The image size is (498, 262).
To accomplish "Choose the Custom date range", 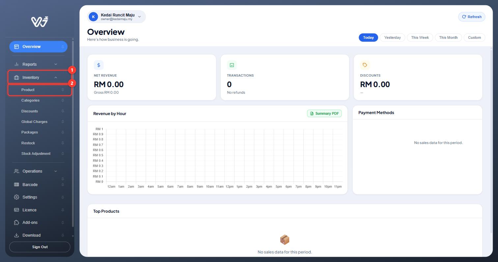I will [475, 37].
